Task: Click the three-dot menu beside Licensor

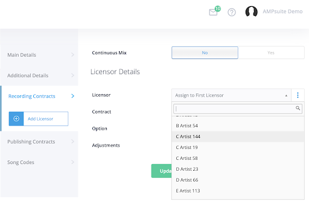Action: (x=298, y=95)
